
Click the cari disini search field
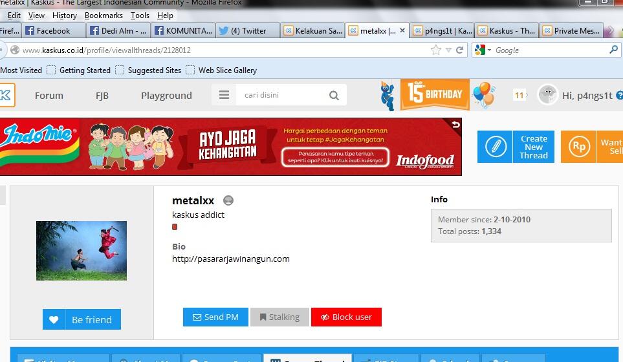click(282, 95)
